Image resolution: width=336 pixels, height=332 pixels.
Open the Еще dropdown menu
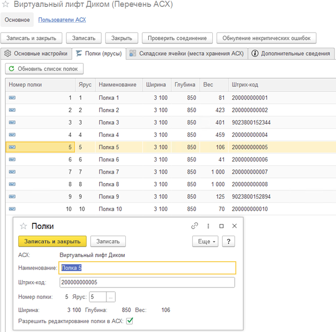pyautogui.click(x=205, y=241)
